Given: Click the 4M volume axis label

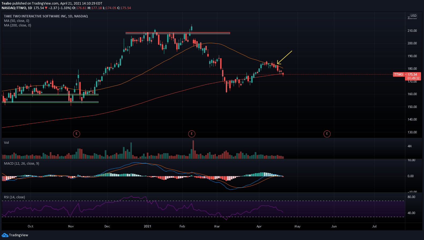Looking at the screenshot, I should pyautogui.click(x=410, y=146).
